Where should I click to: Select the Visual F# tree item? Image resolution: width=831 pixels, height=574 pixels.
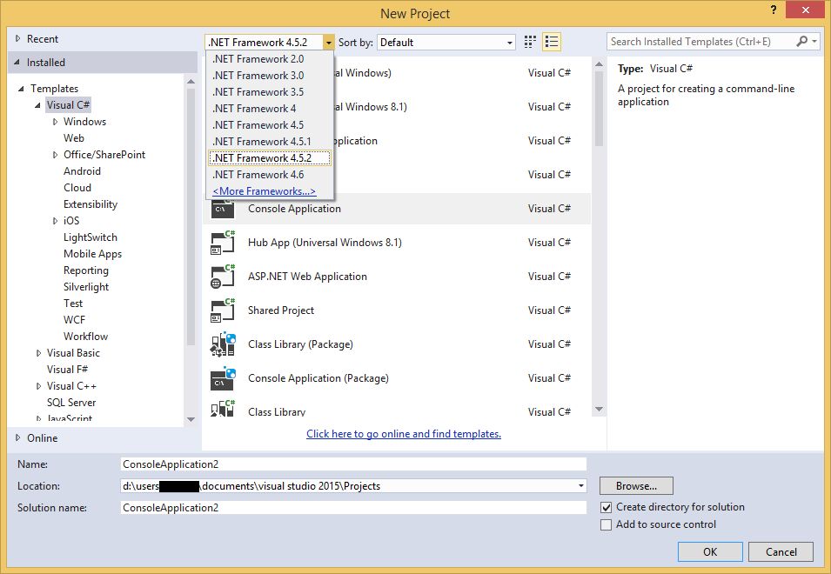pyautogui.click(x=67, y=370)
